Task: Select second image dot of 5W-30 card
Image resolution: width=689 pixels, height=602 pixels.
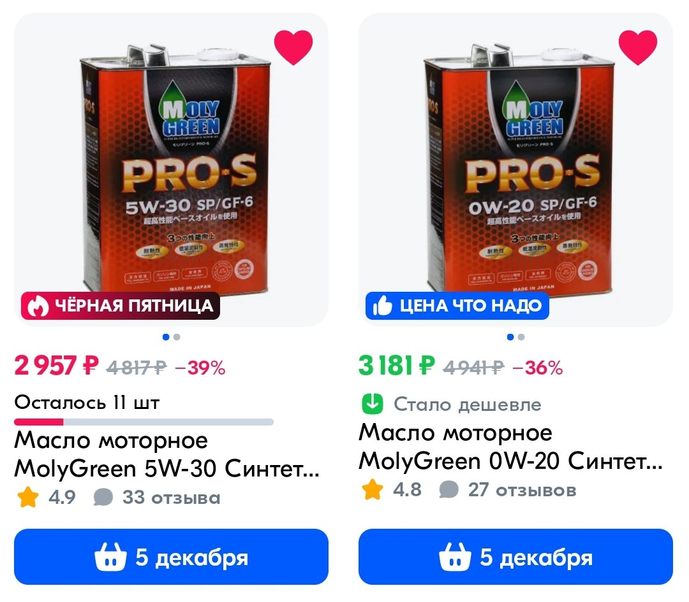Action: [177, 337]
